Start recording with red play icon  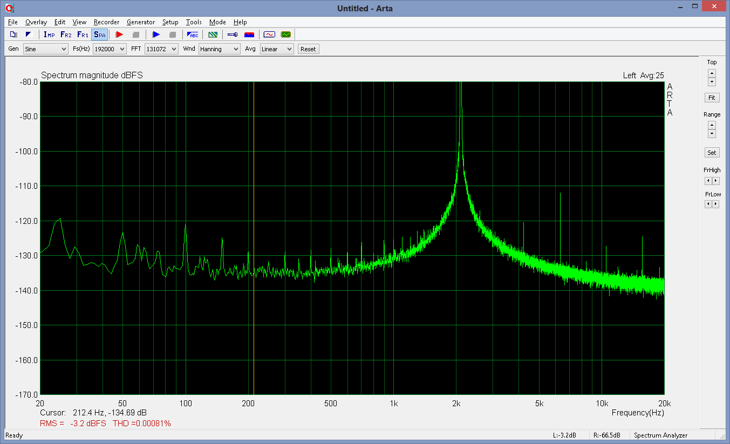pos(119,35)
